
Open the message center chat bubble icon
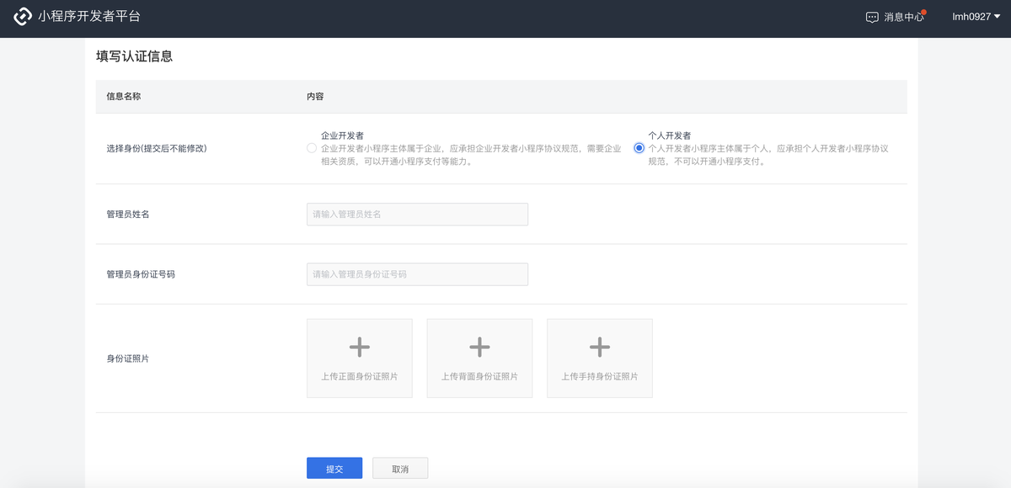(871, 15)
